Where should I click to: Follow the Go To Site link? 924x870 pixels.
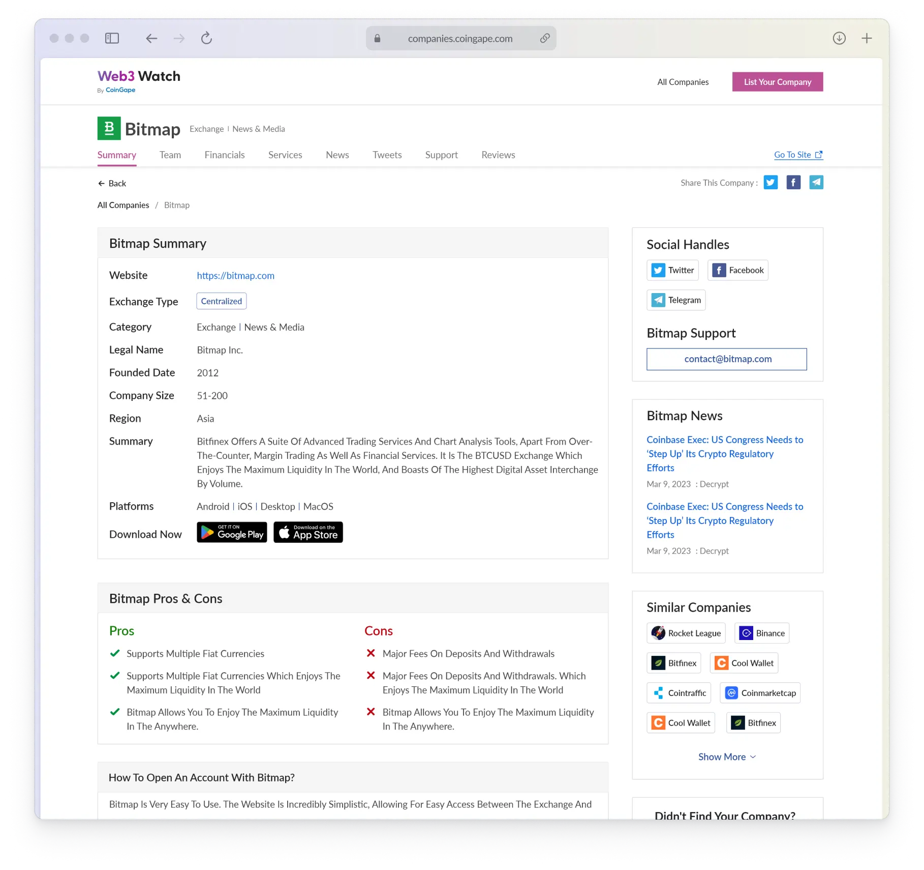(x=798, y=155)
